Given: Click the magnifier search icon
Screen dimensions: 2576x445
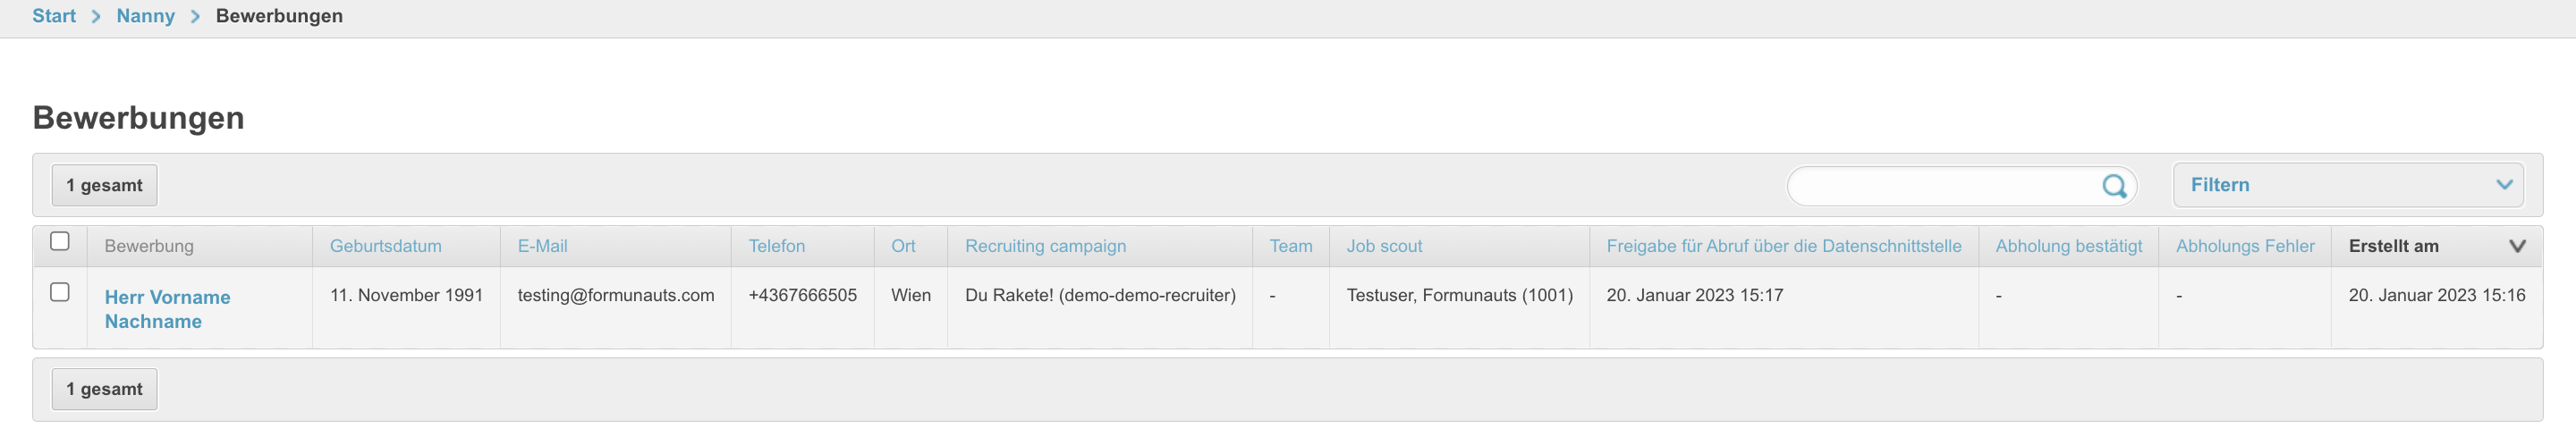Looking at the screenshot, I should [x=2114, y=186].
